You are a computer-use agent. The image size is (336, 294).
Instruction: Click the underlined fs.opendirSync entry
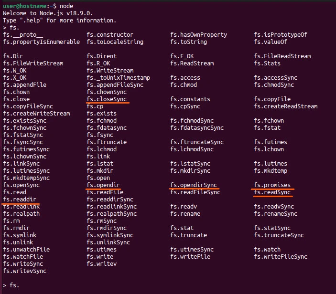click(x=194, y=185)
